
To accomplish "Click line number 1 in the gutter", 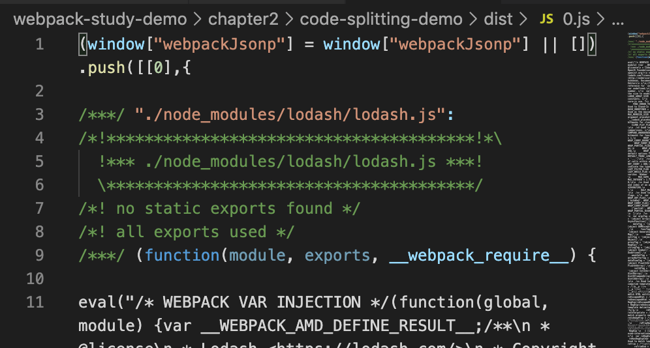I will [39, 44].
